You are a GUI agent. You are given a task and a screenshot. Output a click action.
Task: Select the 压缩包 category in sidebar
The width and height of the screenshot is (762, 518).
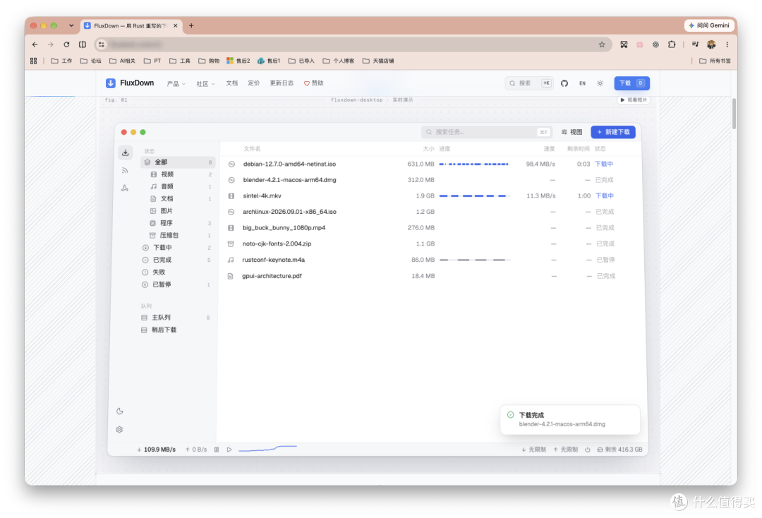[178, 235]
